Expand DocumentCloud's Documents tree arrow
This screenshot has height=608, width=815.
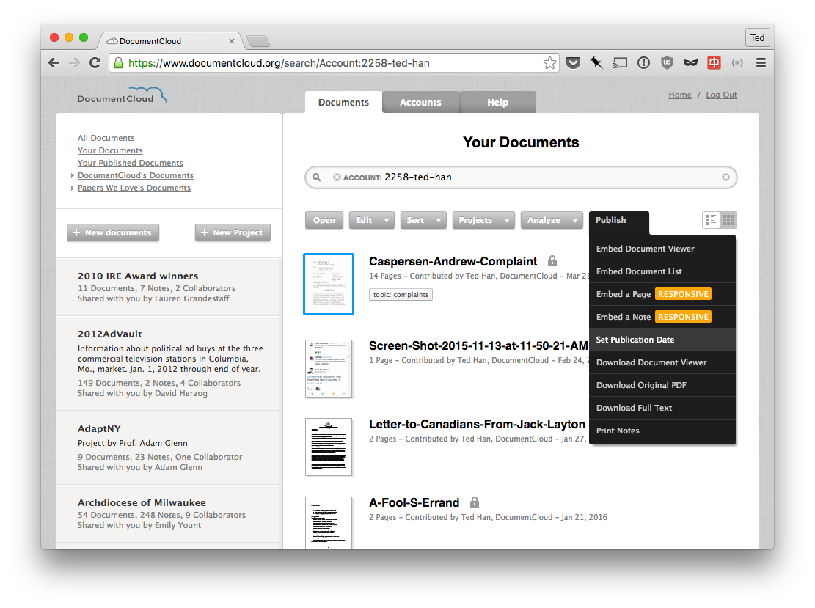coord(72,175)
